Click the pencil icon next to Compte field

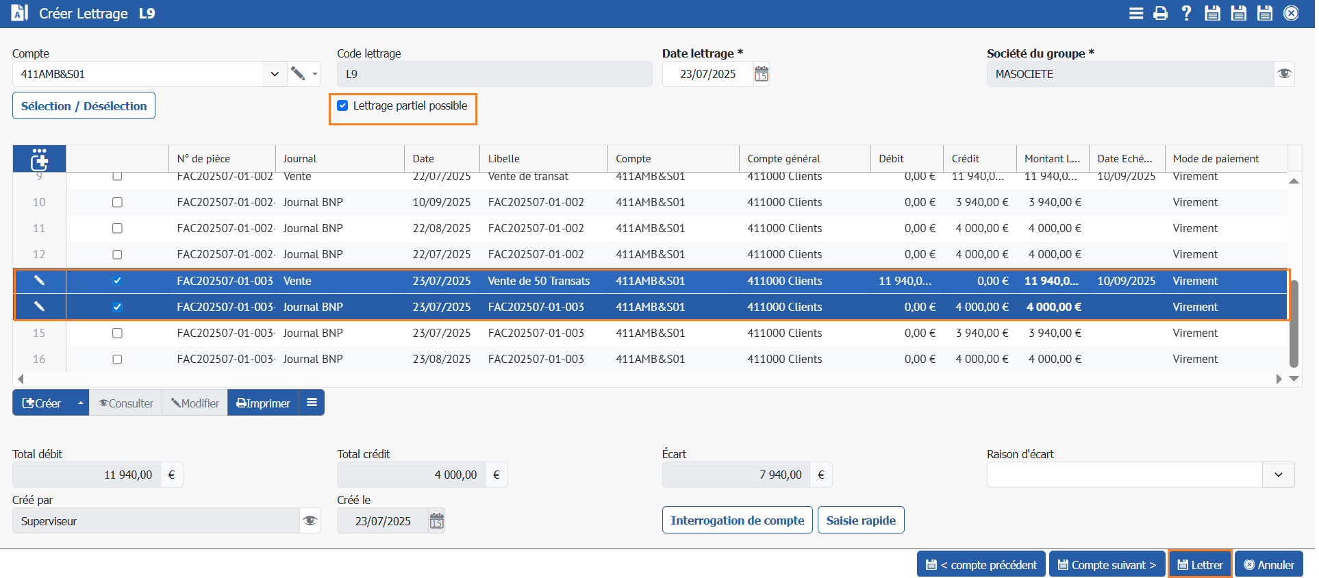[298, 74]
